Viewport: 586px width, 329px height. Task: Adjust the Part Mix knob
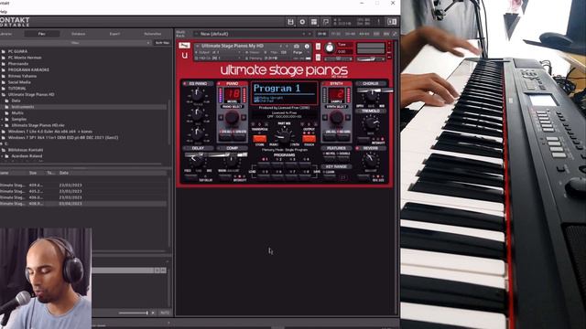click(x=284, y=136)
